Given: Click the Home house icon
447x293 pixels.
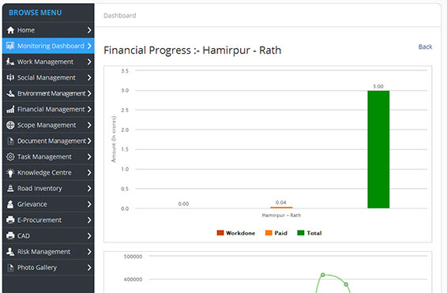Looking at the screenshot, I should click(10, 30).
